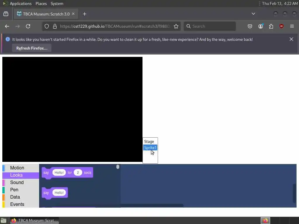
Task: Open a new tab with plus
Action: tap(85, 14)
